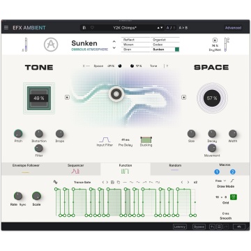
Task: Go to previous function preset chevron
Action: 103,182
